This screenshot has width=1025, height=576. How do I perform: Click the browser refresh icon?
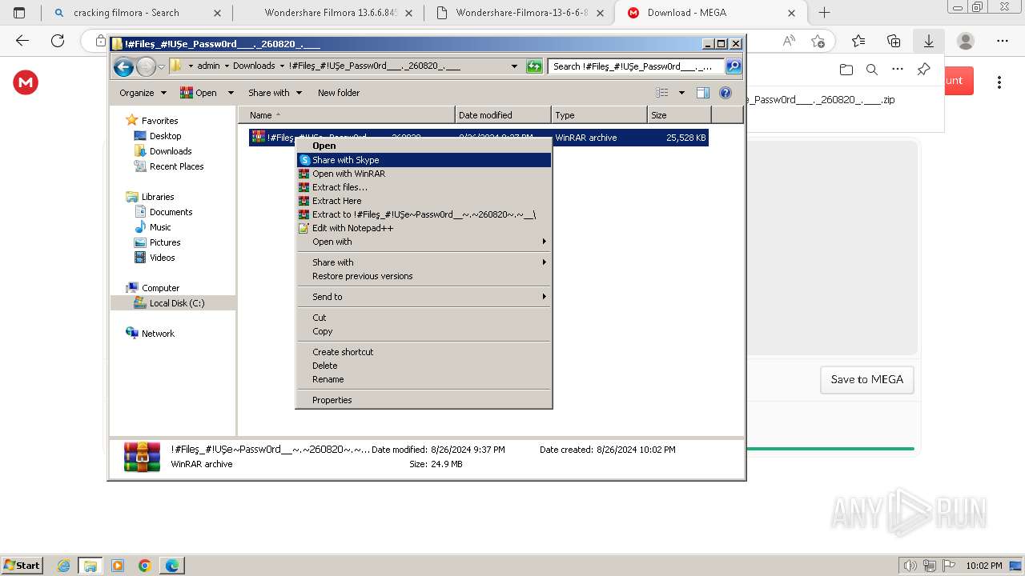pyautogui.click(x=58, y=41)
